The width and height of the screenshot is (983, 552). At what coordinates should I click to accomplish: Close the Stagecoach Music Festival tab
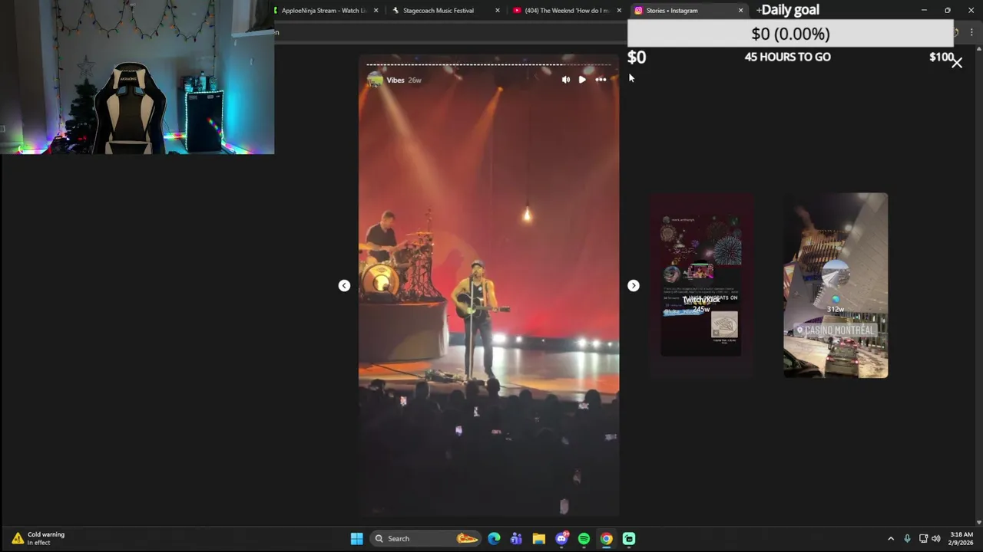click(x=498, y=11)
